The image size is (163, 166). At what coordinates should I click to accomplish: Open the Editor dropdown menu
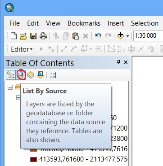[x=22, y=49]
